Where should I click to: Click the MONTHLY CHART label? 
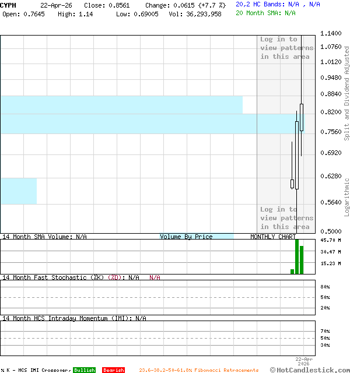click(x=273, y=237)
